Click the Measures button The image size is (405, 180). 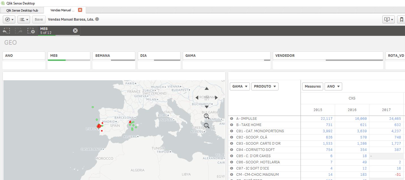tap(312, 86)
